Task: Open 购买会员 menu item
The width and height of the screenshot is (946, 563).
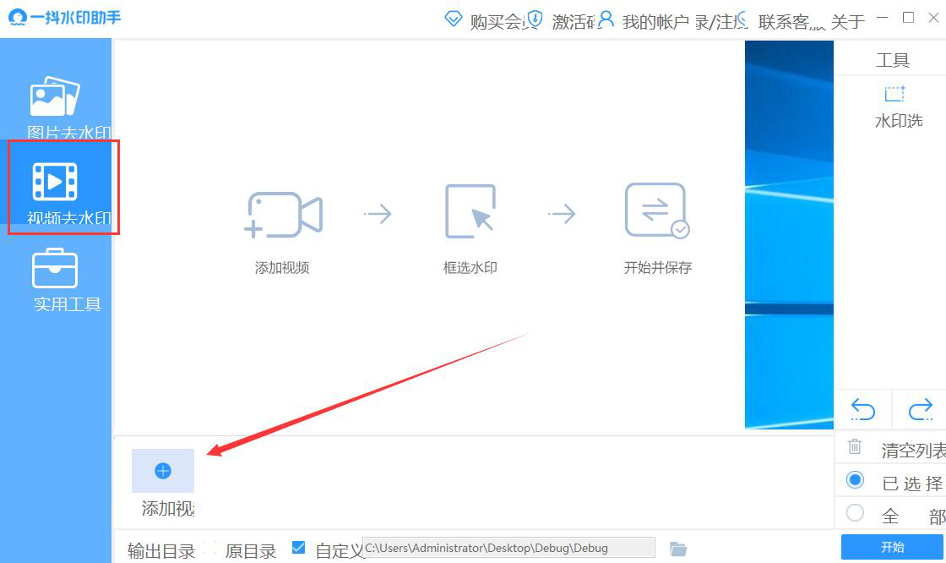Action: 499,22
